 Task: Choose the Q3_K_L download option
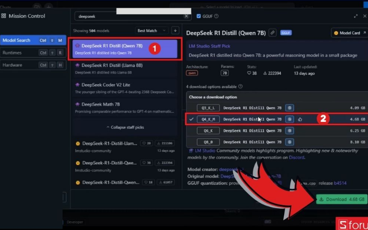tap(277, 108)
